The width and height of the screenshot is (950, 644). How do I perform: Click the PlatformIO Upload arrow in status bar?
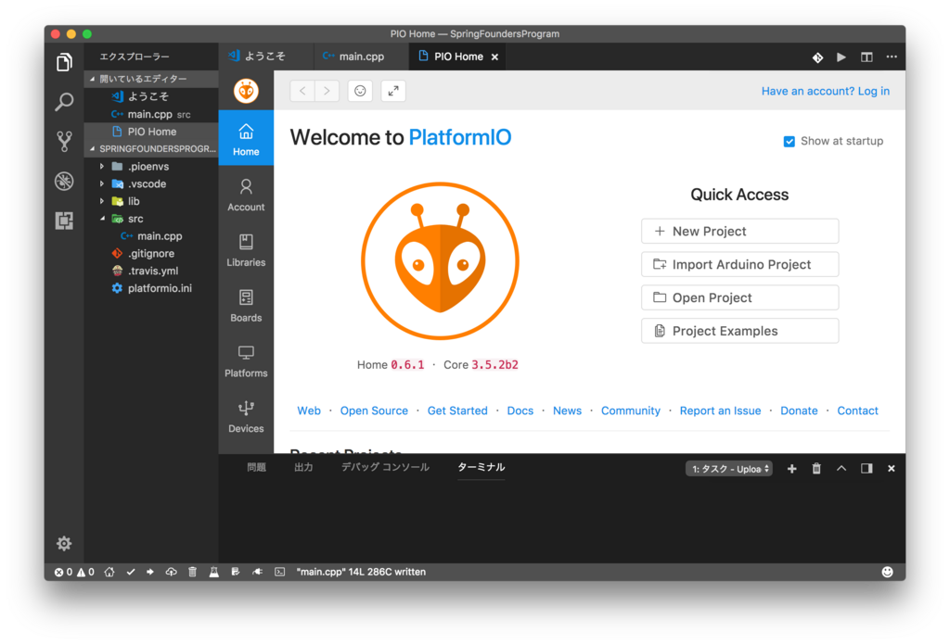click(x=150, y=572)
